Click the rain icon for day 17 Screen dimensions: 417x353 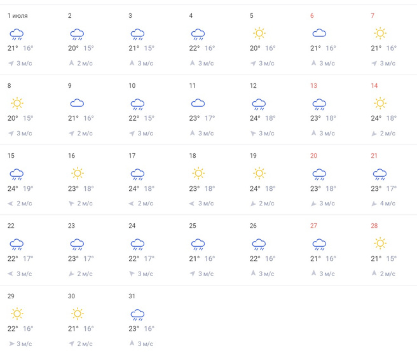point(137,173)
